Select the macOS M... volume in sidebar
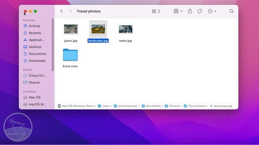The width and height of the screenshot is (259, 145). pos(37,104)
